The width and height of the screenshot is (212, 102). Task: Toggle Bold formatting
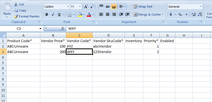click(x=47, y=14)
